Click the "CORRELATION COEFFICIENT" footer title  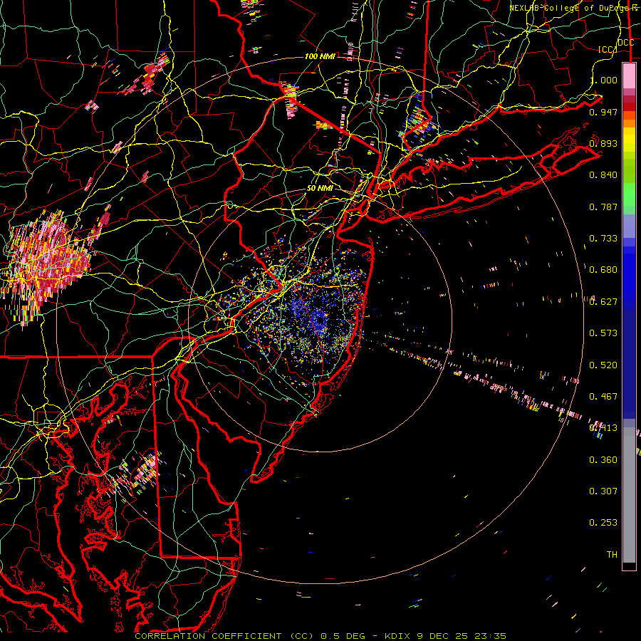coord(208,636)
